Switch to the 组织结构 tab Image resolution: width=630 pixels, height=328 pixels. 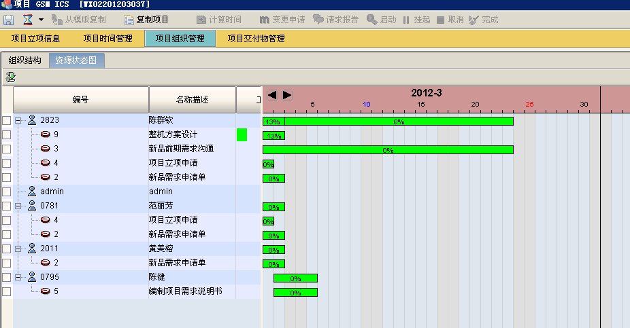coord(24,60)
